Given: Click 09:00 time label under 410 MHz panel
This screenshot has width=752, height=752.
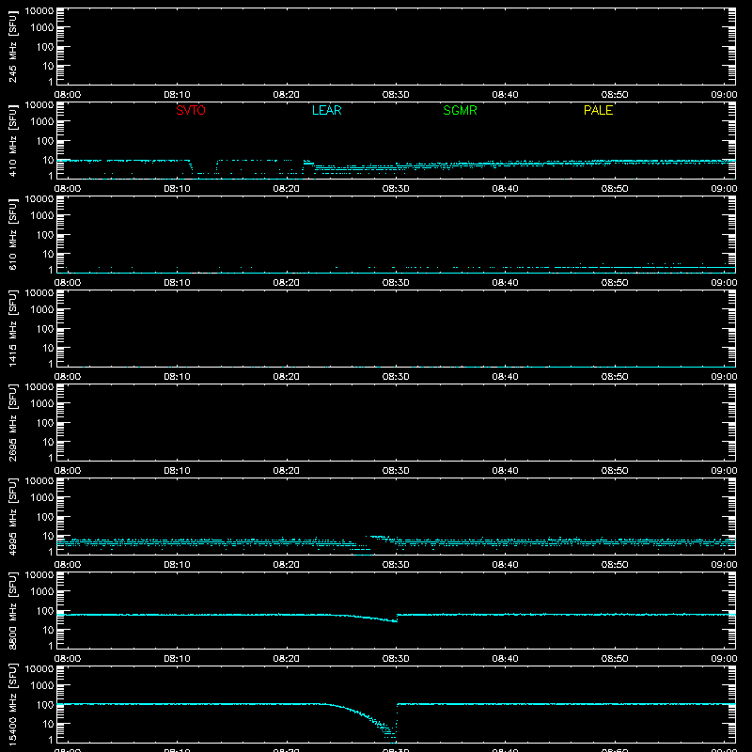Looking at the screenshot, I should tap(724, 189).
